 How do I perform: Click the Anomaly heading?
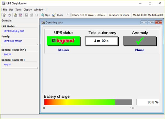point(140,33)
